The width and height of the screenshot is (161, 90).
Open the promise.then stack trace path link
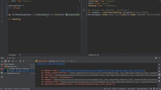pyautogui.click(x=109, y=82)
